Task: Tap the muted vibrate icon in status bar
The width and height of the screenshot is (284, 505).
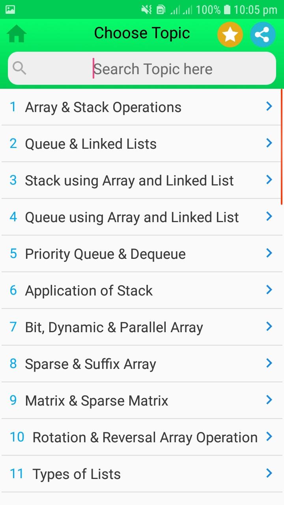Action: pyautogui.click(x=146, y=9)
